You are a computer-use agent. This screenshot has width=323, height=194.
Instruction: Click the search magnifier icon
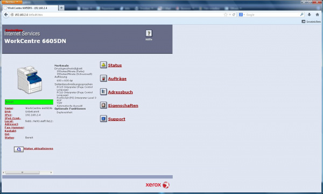[x=302, y=15]
